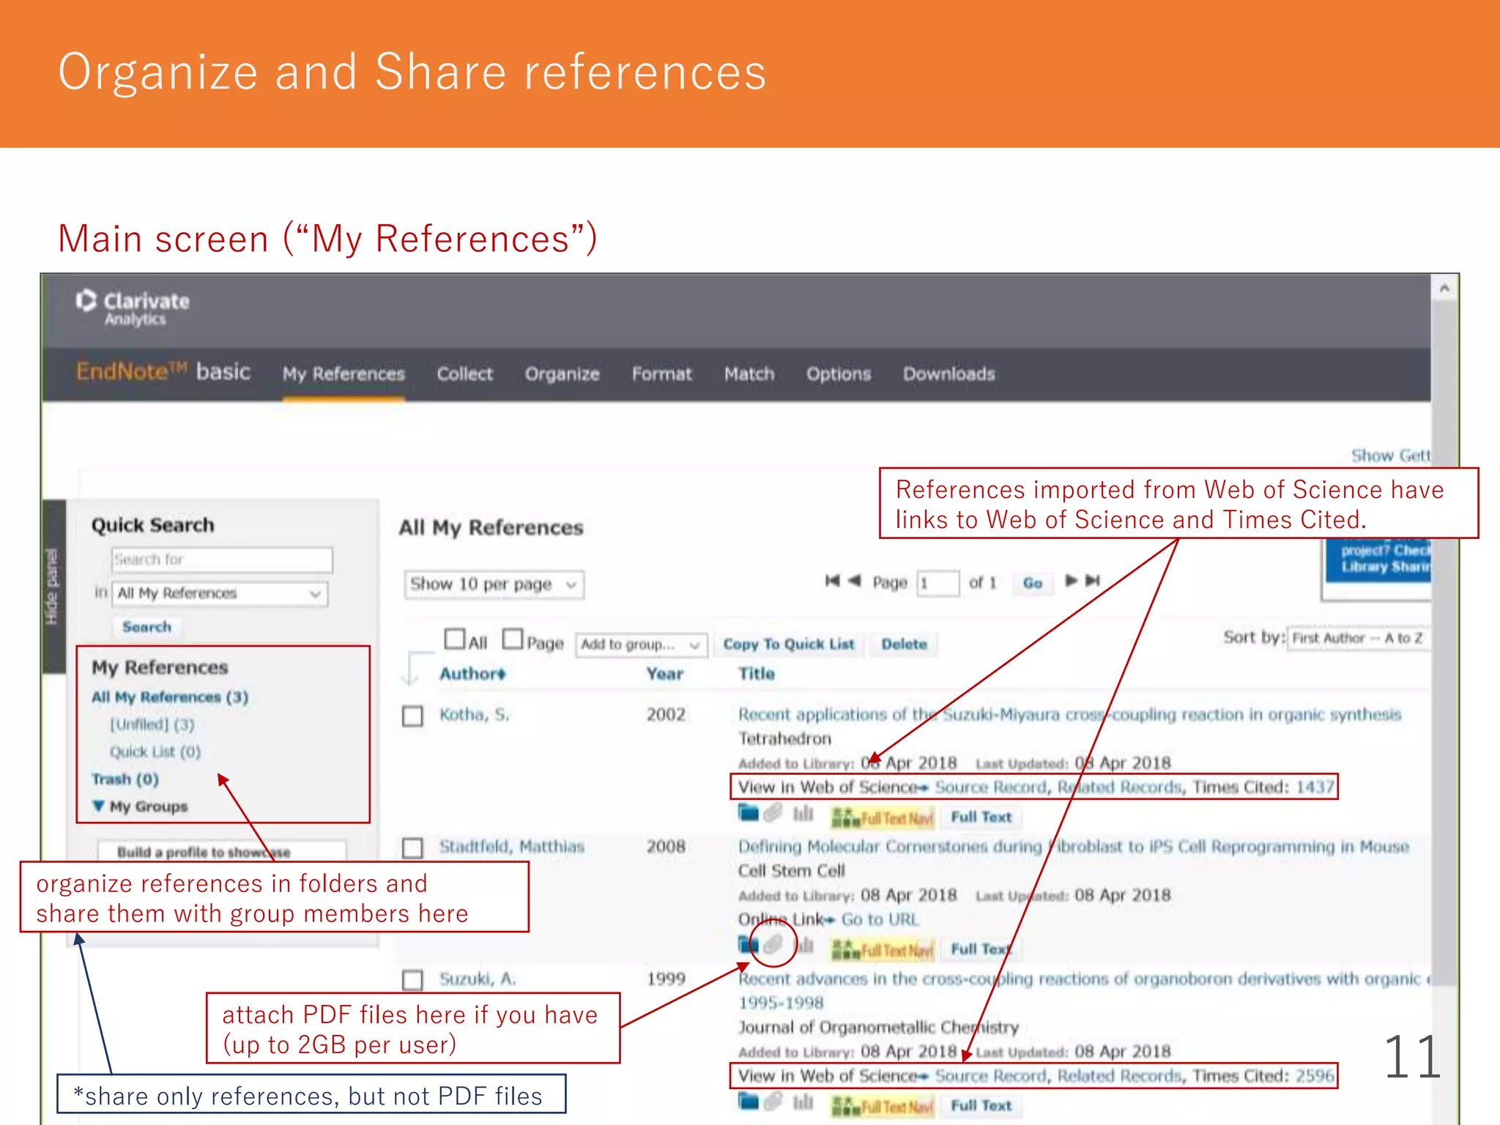Collapse the My Groups section triangle

[x=98, y=806]
